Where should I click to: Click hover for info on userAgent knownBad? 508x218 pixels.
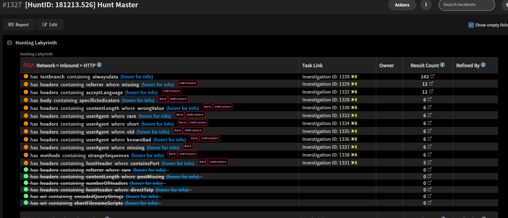tap(170, 140)
